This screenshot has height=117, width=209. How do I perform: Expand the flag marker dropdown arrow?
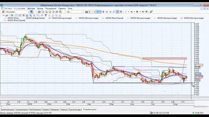coord(140,12)
